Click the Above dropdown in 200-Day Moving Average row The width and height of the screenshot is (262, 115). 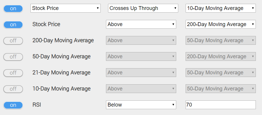click(x=141, y=40)
